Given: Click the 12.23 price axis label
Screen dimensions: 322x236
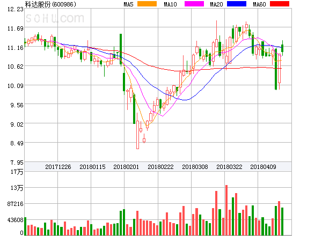Looking at the screenshot, I should (16, 9).
